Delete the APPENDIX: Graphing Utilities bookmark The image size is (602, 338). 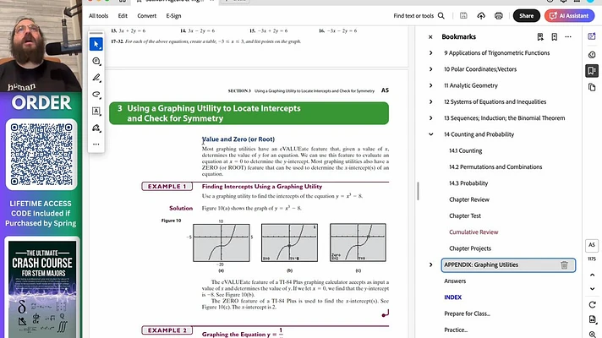pyautogui.click(x=564, y=265)
